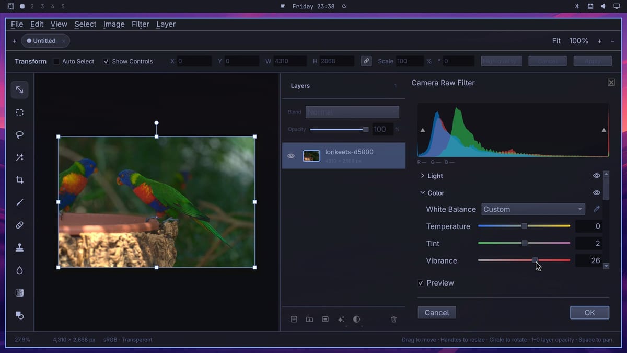Image resolution: width=627 pixels, height=353 pixels.
Task: Select the Blur droplet tool
Action: coord(19,270)
